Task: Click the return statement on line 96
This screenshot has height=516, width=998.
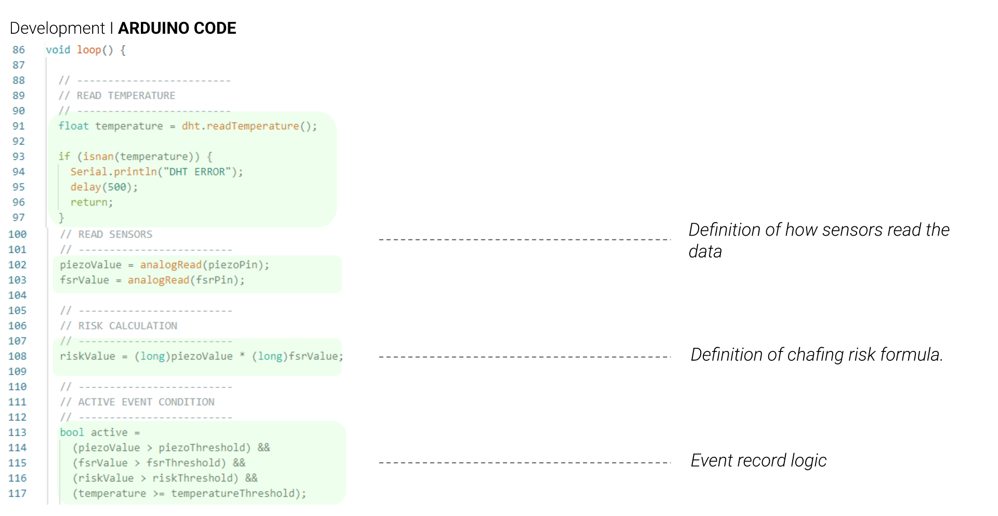Action: coord(91,202)
